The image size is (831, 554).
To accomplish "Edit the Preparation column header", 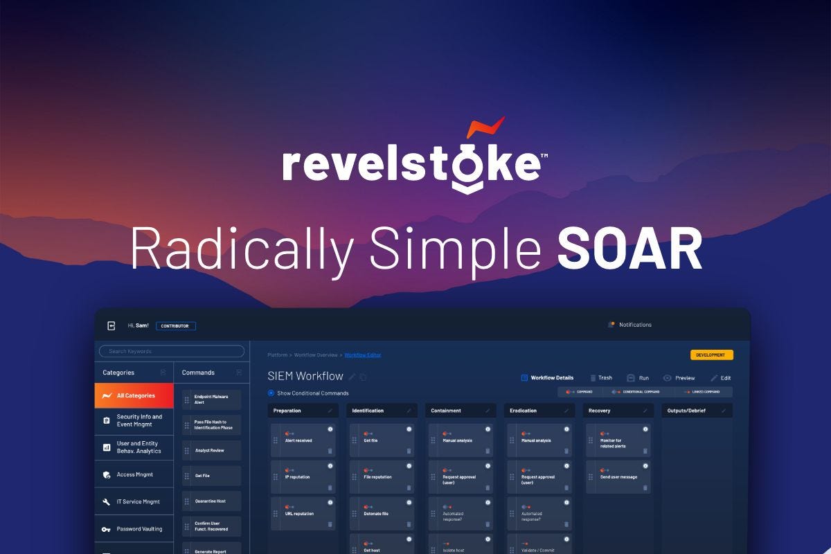I will tap(330, 411).
